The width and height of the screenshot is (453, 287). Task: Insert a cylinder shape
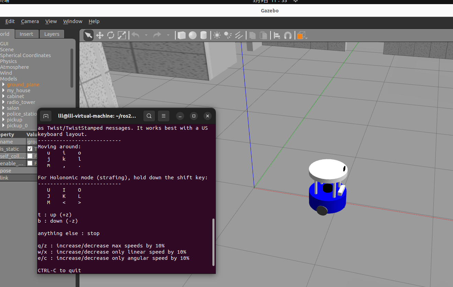pos(203,35)
